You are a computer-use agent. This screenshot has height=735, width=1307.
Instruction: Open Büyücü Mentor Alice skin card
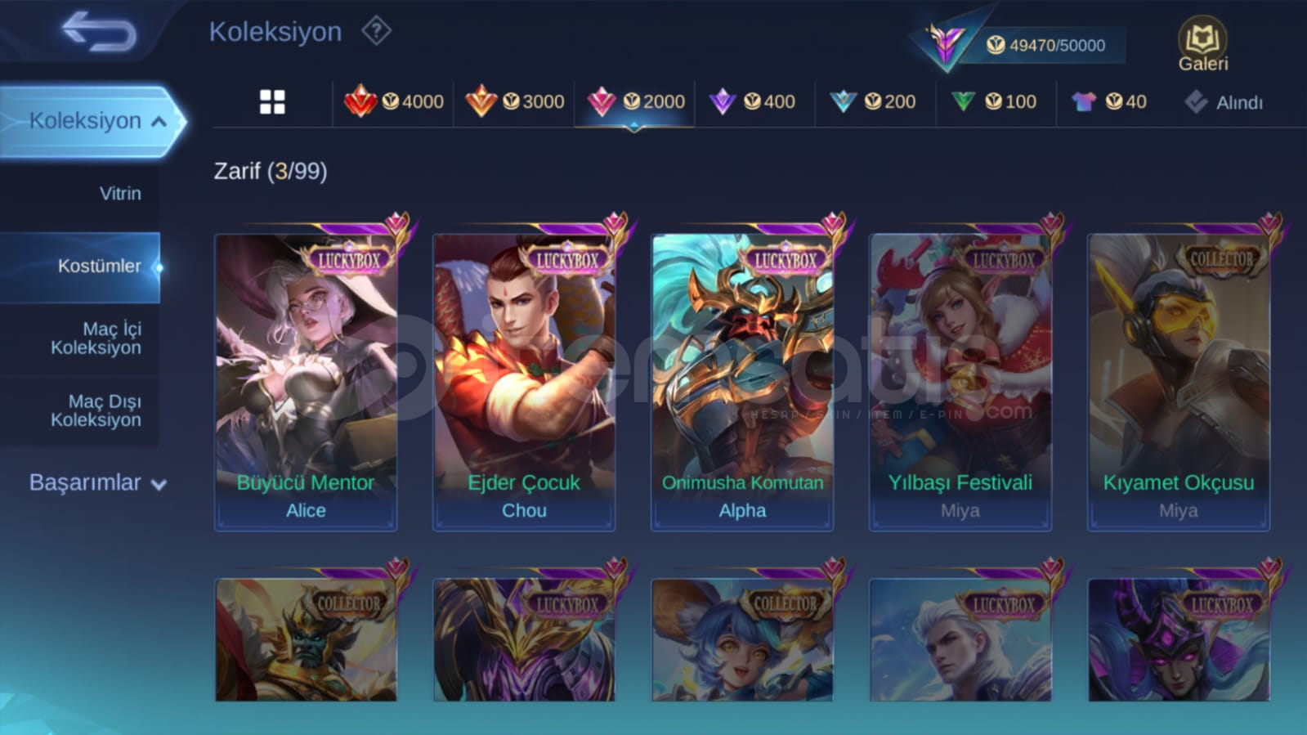tap(306, 382)
